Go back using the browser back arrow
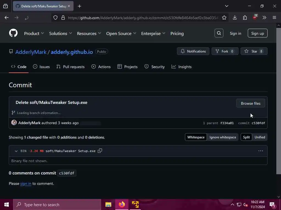This screenshot has width=281, height=210. 7,17
